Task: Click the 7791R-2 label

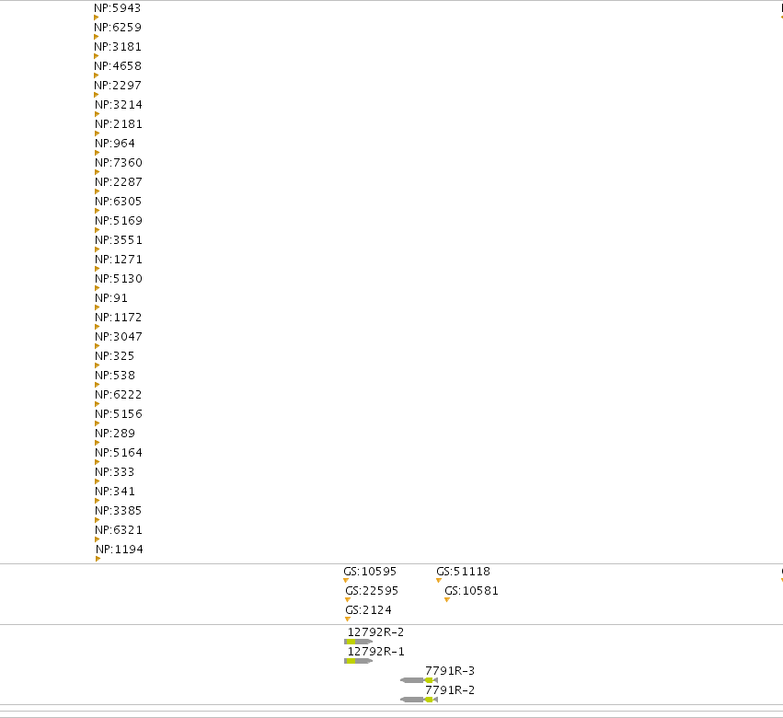Action: click(450, 690)
